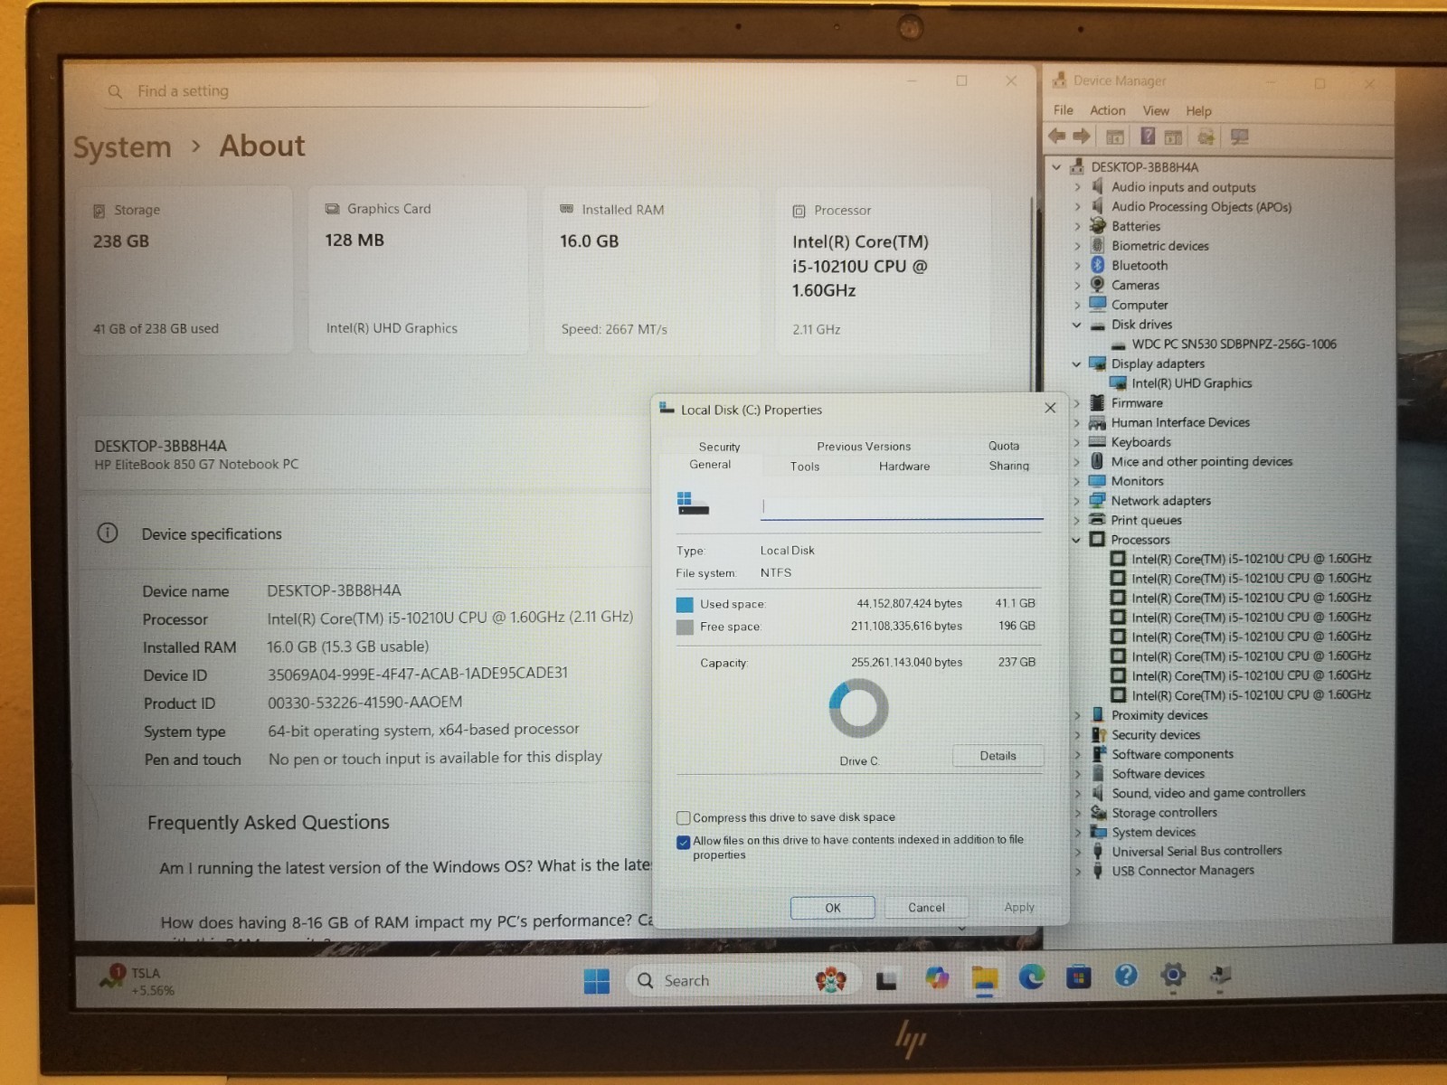Open the Help menu in Device Manager
1447x1085 pixels.
click(1199, 111)
